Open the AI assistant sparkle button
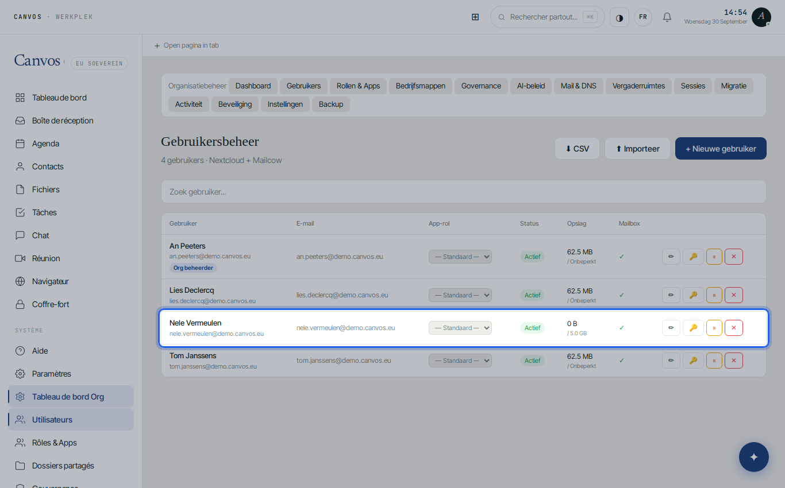785x488 pixels. [754, 457]
